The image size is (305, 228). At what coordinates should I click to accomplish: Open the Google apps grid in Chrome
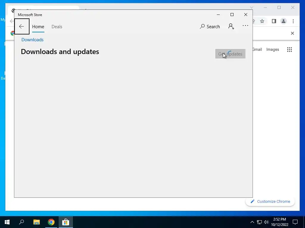290,50
